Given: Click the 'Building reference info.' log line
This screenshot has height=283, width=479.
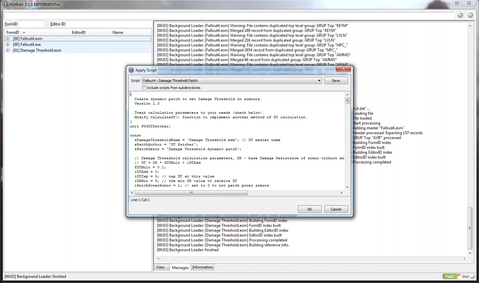Looking at the screenshot, I should [x=223, y=245].
